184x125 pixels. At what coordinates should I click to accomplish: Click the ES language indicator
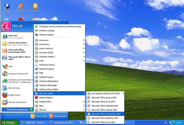click(165, 123)
